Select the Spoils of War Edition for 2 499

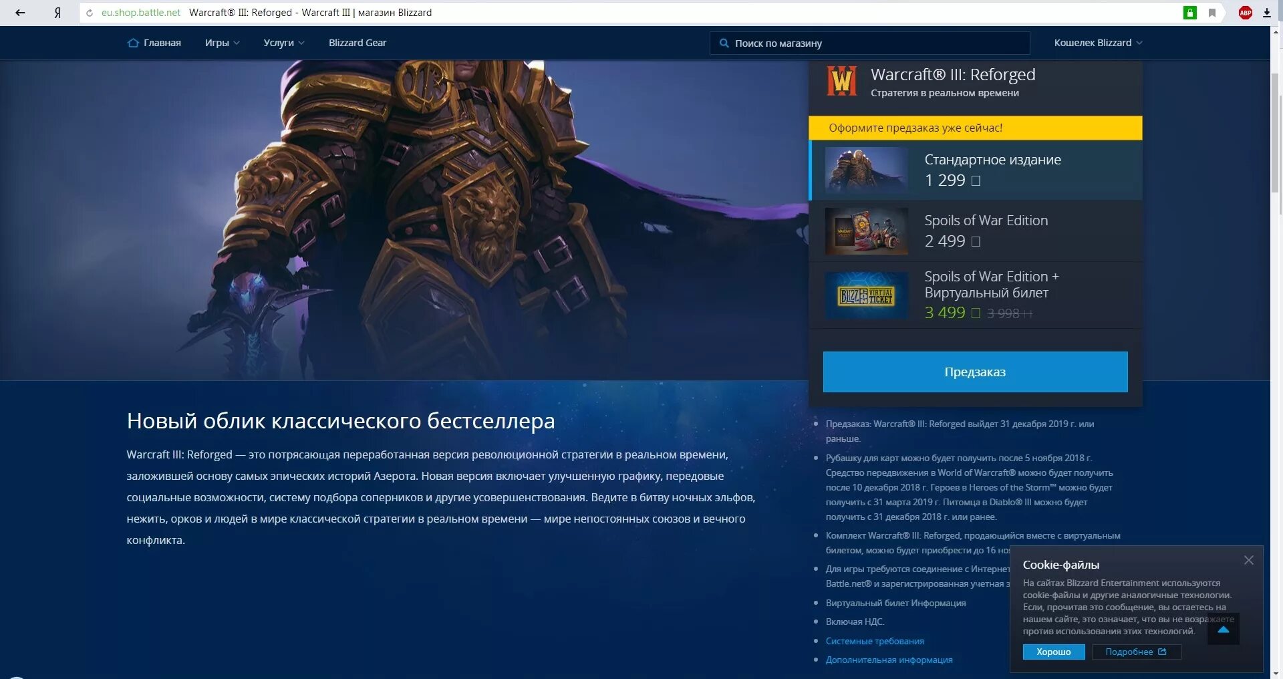point(976,231)
